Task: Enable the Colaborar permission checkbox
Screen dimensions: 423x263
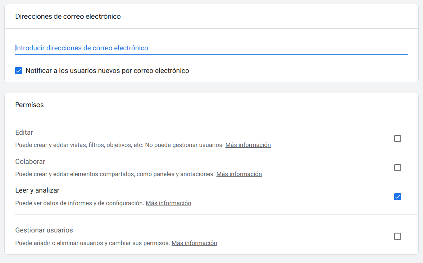Action: [397, 167]
